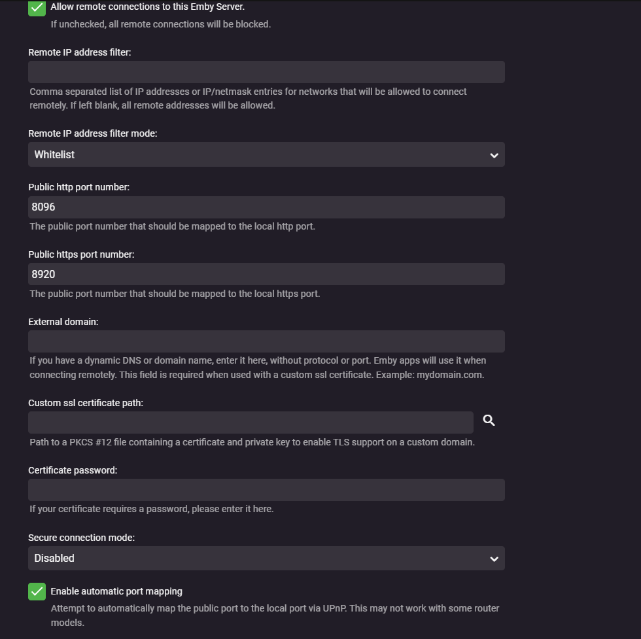This screenshot has width=641, height=639.
Task: Toggle the Enable automatic port mapping checkbox
Action: [37, 591]
